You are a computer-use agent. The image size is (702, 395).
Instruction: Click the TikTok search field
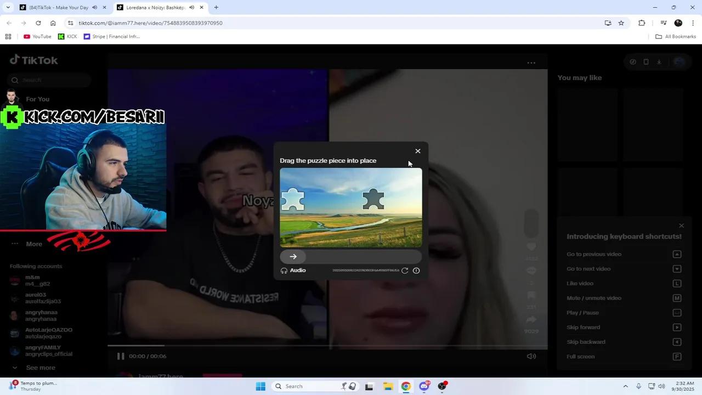click(x=50, y=80)
